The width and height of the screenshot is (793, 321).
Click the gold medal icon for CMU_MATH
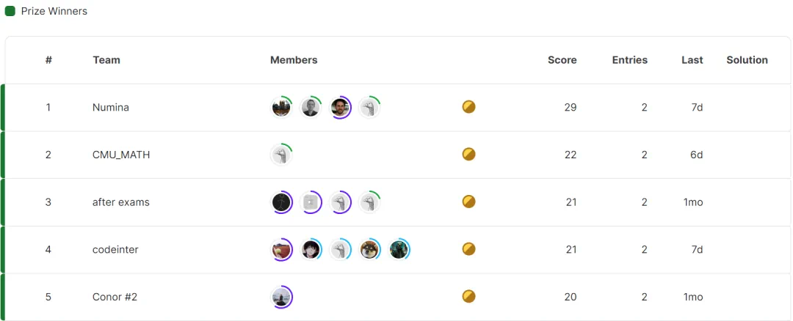(468, 154)
